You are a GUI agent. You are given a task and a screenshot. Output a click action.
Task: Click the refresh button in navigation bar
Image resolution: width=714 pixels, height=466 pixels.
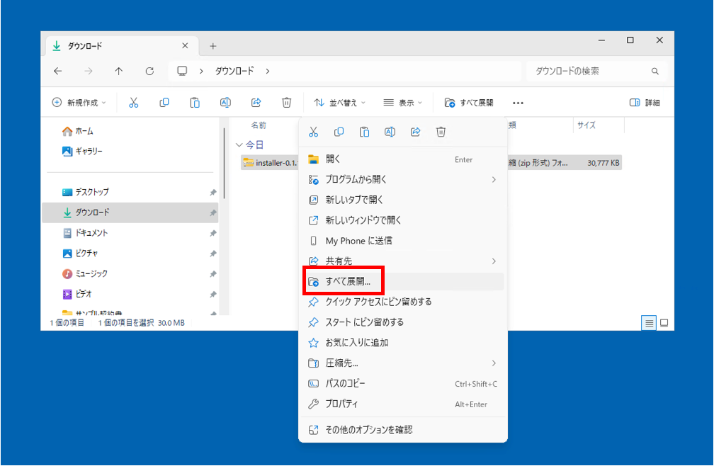[149, 71]
